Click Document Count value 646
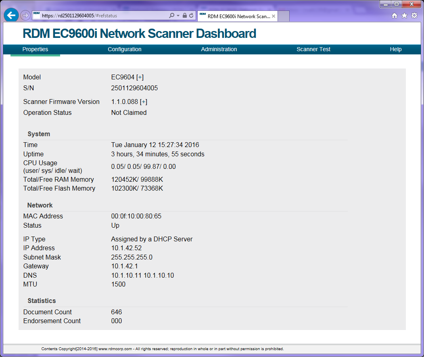Screen dimensions: 424x357 [x=116, y=312]
